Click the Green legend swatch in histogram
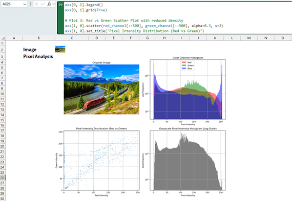The image size is (292, 201). (x=184, y=65)
